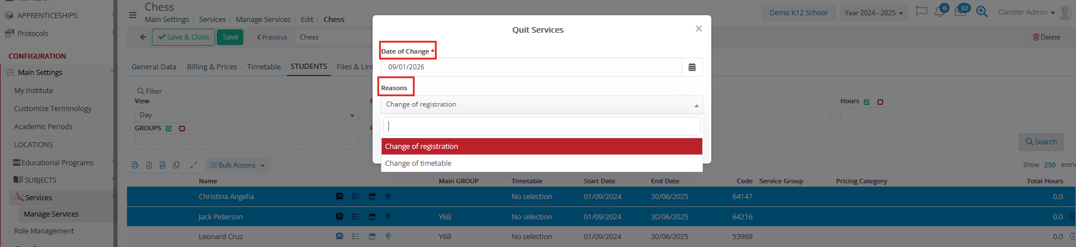Screen dimensions: 1076x247
Task: Toggle the hamburger sidebar menu icon
Action: click(133, 15)
